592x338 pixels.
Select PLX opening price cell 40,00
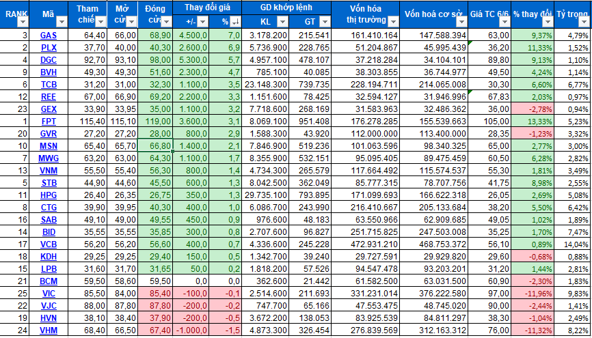point(122,48)
